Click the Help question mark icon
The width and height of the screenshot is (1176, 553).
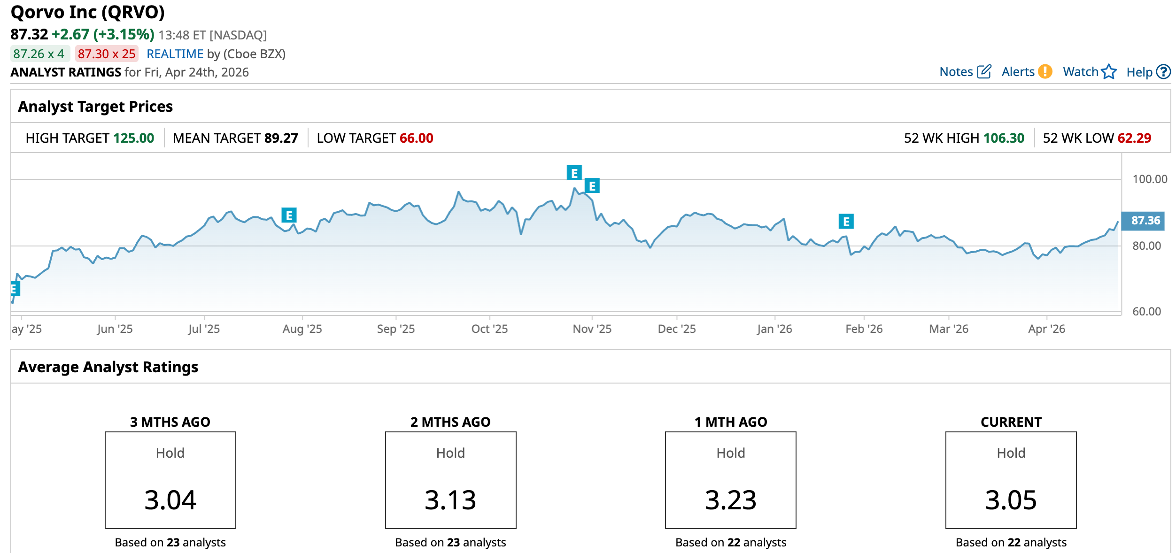coord(1164,72)
